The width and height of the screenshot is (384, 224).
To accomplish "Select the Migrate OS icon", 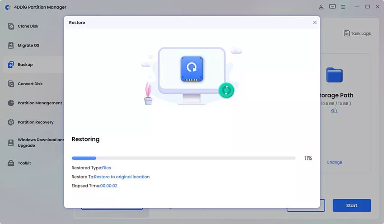I will pyautogui.click(x=11, y=45).
